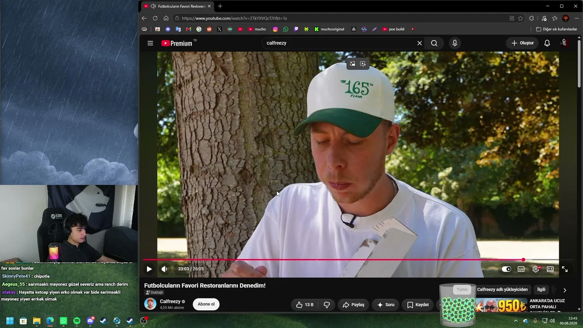Open the muchooriginal bookmark
This screenshot has height=328, width=583.
(x=329, y=29)
